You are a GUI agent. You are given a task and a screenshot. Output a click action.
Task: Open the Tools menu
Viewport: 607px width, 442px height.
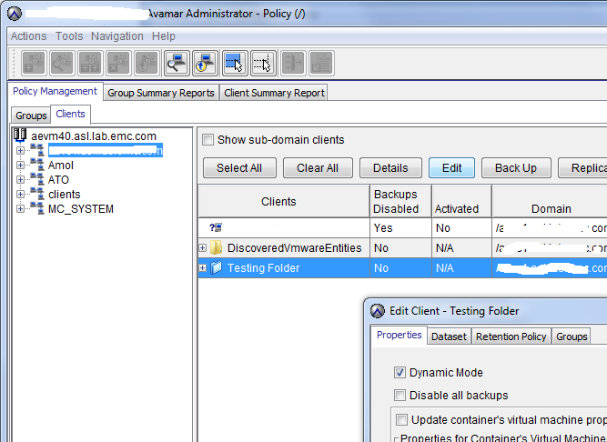69,36
